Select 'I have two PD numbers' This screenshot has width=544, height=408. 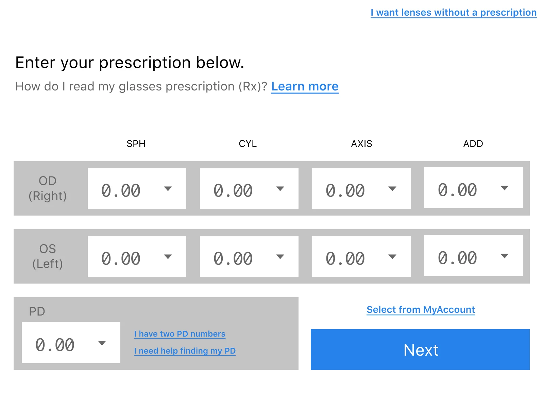[180, 334]
